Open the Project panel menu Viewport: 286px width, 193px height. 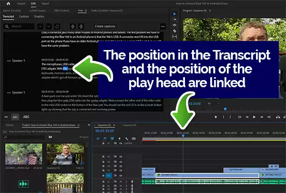point(79,125)
